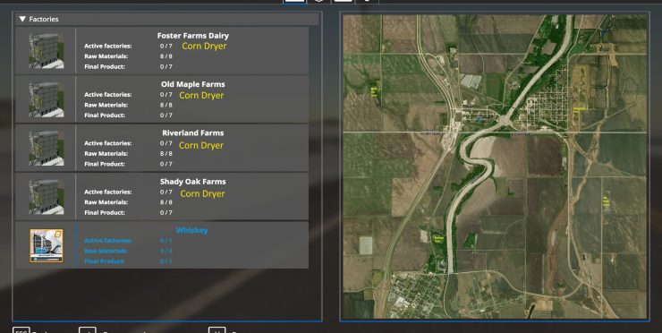Choose the Shady Oak Farms building icon
The height and width of the screenshot is (333, 662).
[47, 197]
